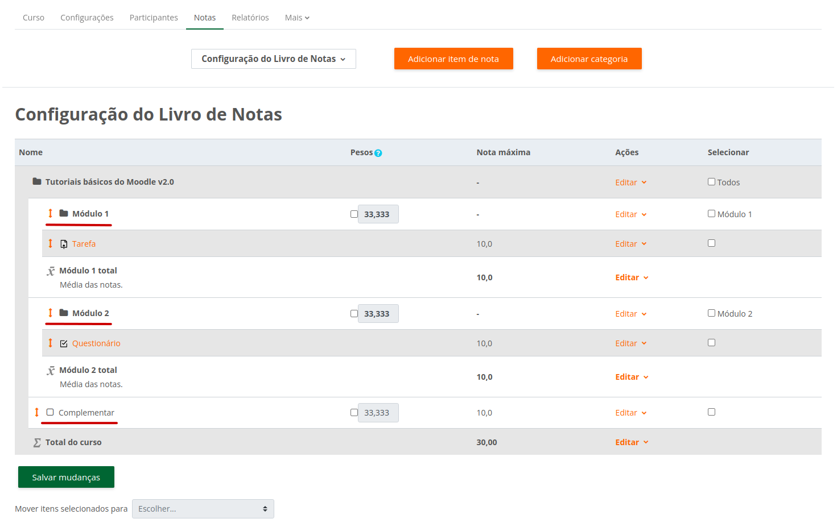837x527 pixels.
Task: Click the sum icon next to Total do curso
Action: click(36, 442)
